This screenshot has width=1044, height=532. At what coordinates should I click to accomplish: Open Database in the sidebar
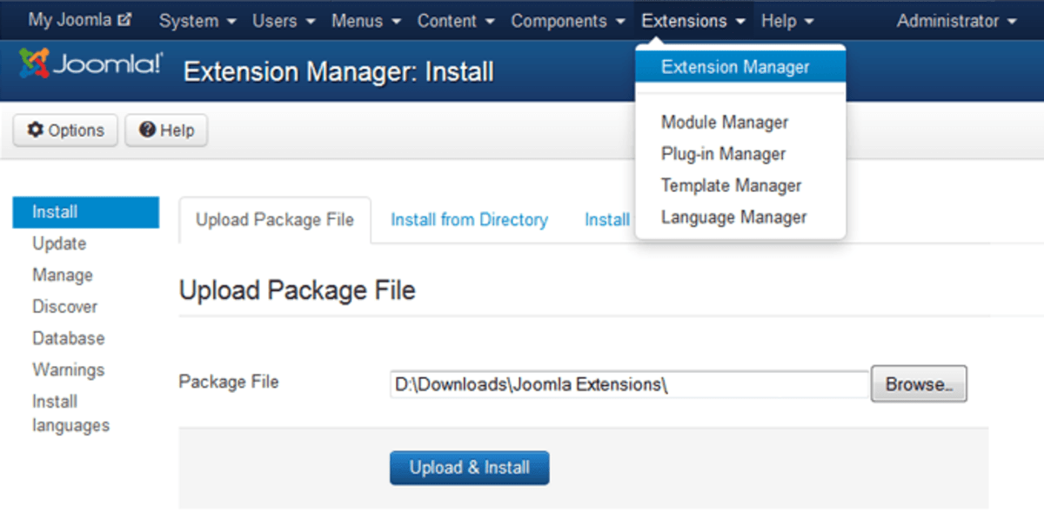[69, 338]
